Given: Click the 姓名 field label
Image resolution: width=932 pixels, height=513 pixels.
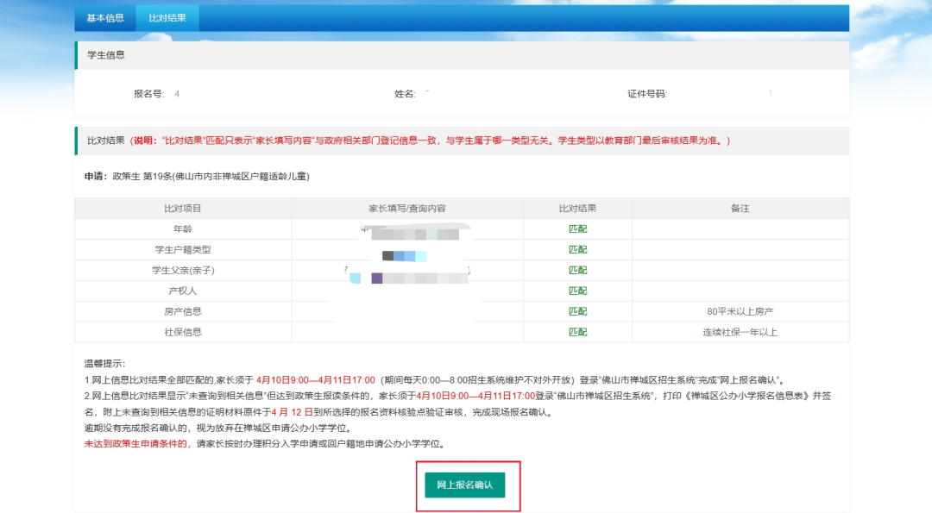Looking at the screenshot, I should [x=405, y=94].
